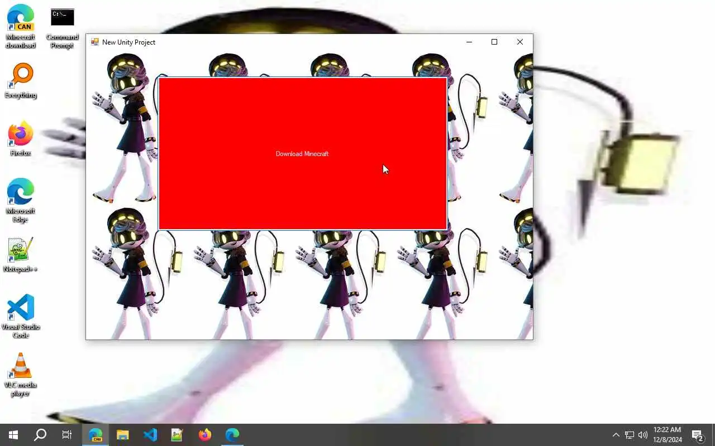Maximize the New Unity Project window

[494, 42]
